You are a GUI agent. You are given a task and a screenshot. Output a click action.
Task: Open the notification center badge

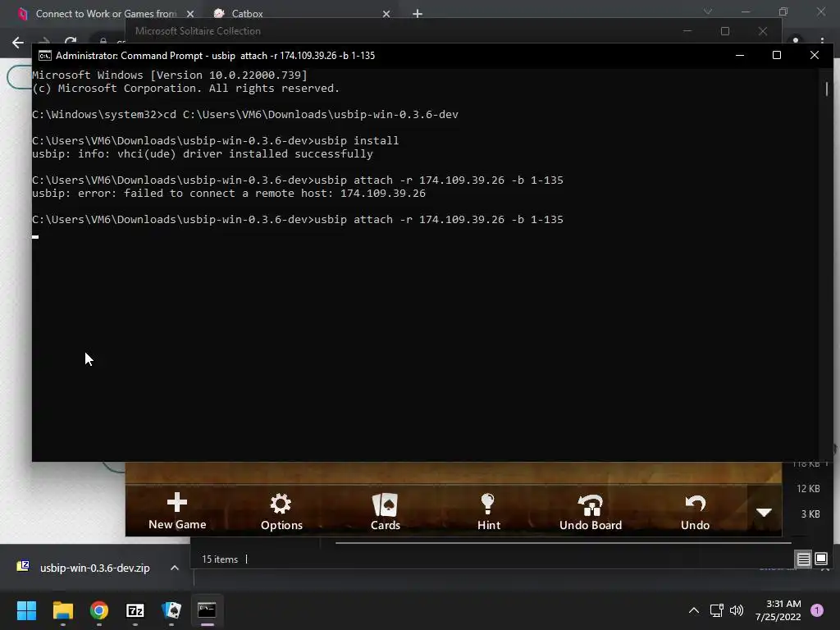(x=817, y=610)
